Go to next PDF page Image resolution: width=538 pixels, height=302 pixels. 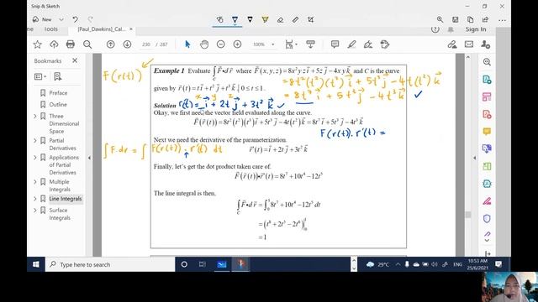pos(127,44)
